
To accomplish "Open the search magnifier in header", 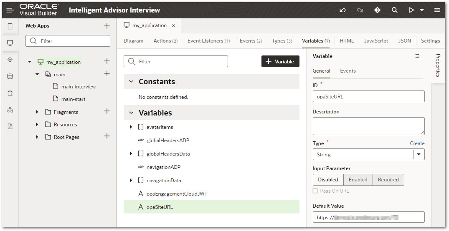I will point(395,10).
